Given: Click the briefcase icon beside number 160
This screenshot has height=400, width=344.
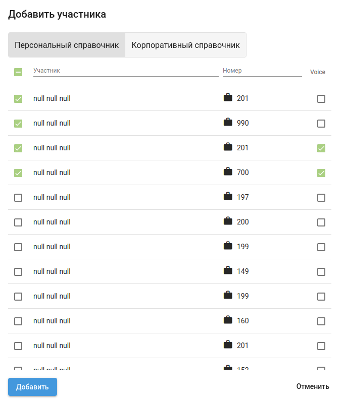Looking at the screenshot, I should pos(228,320).
